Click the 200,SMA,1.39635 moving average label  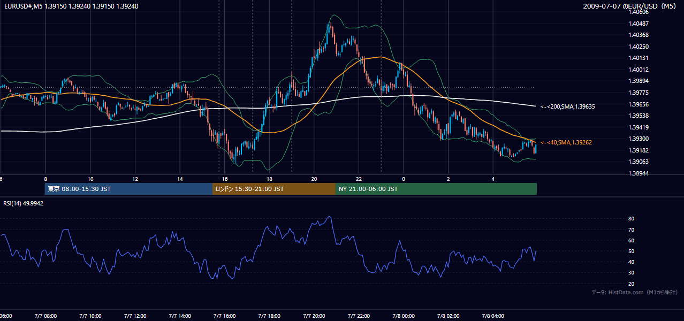[568, 106]
